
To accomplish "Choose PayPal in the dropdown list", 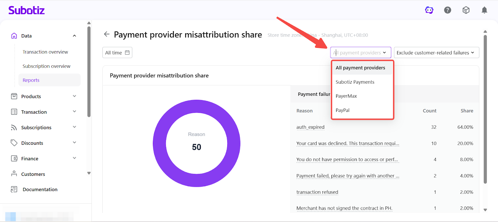I will click(x=342, y=110).
